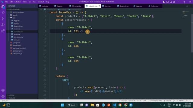Switch to the App.jsx editor tab
This screenshot has width=193, height=108.
tap(60, 6)
